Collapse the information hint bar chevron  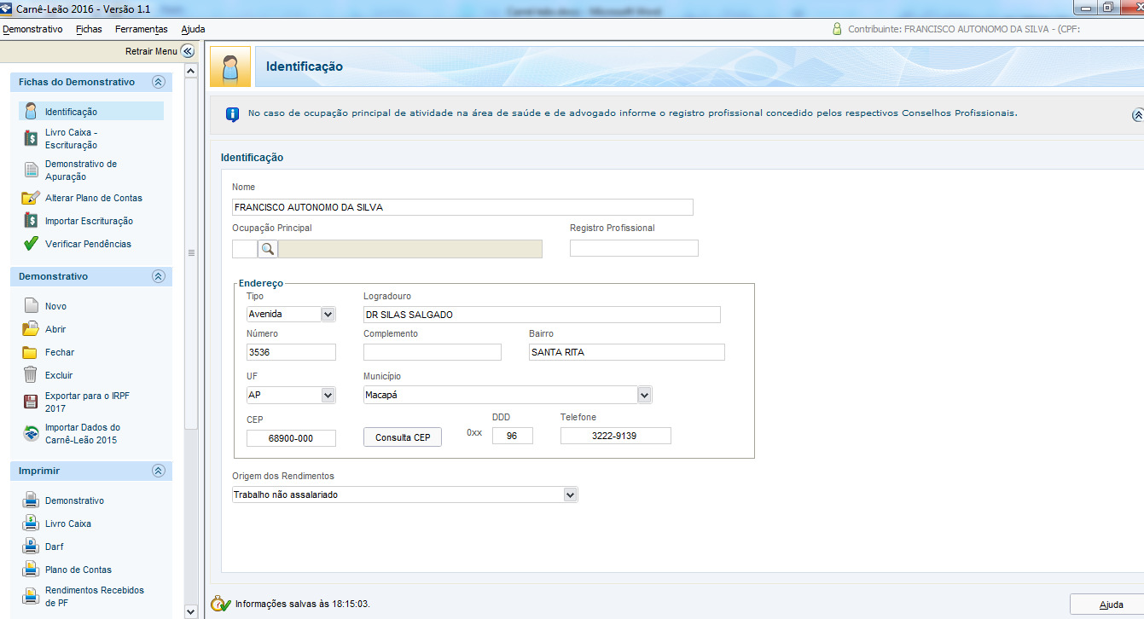[x=1137, y=114]
